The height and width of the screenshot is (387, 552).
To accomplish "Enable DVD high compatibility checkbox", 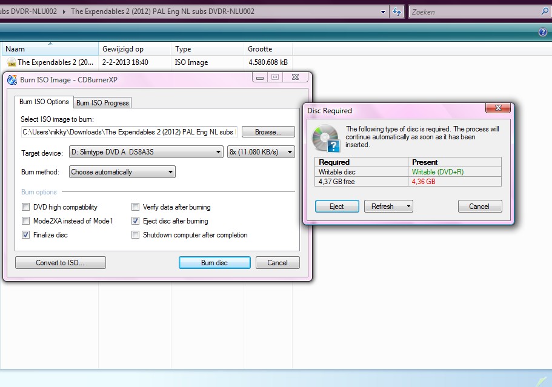I will tap(25, 207).
